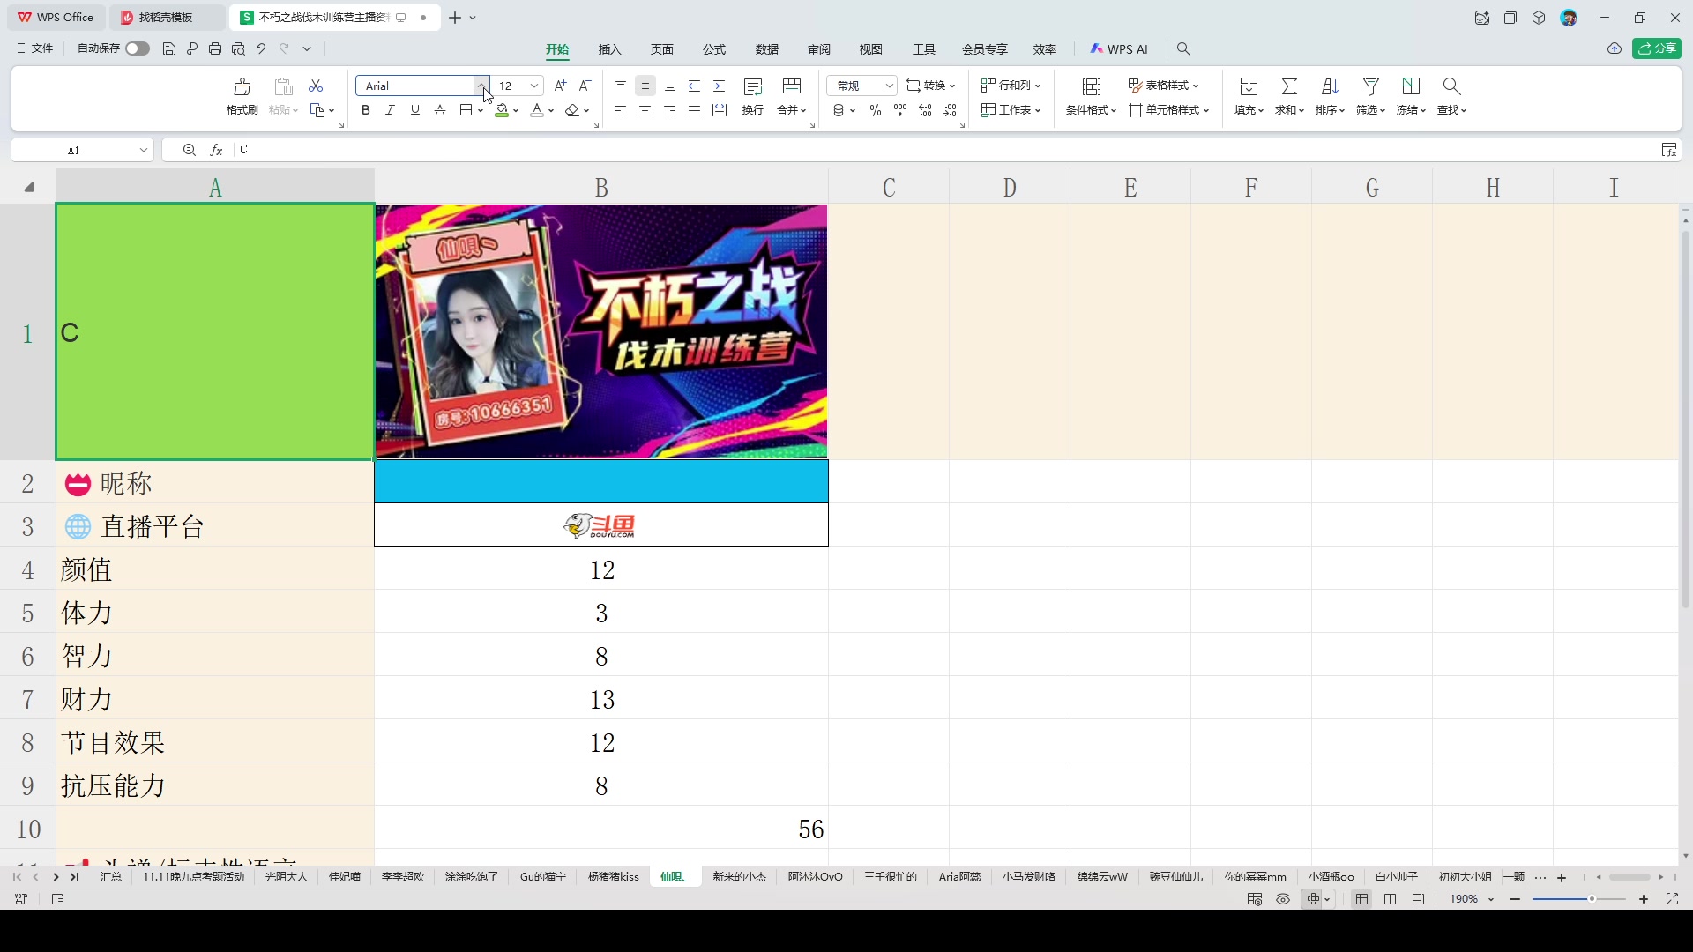The image size is (1693, 952).
Task: Click the 分享 share button
Action: point(1658,48)
